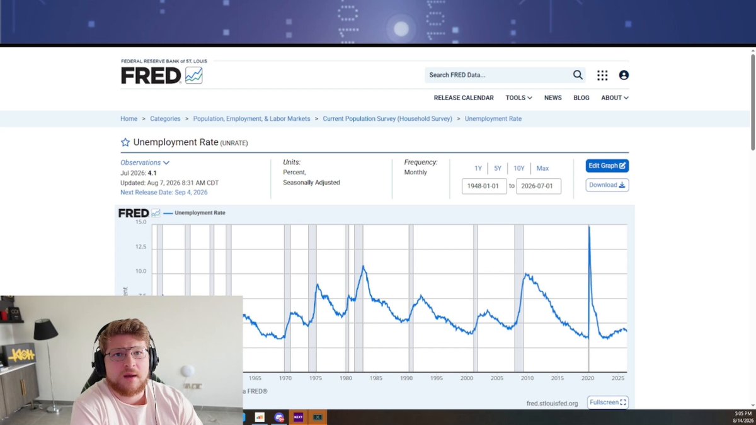Click the Fullscreen button below the chart
Viewport: 756px width, 425px height.
608,402
